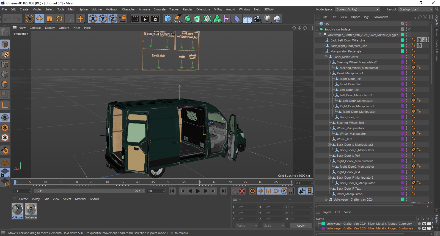
Task: Toggle X axis lock
Action: click(93, 19)
